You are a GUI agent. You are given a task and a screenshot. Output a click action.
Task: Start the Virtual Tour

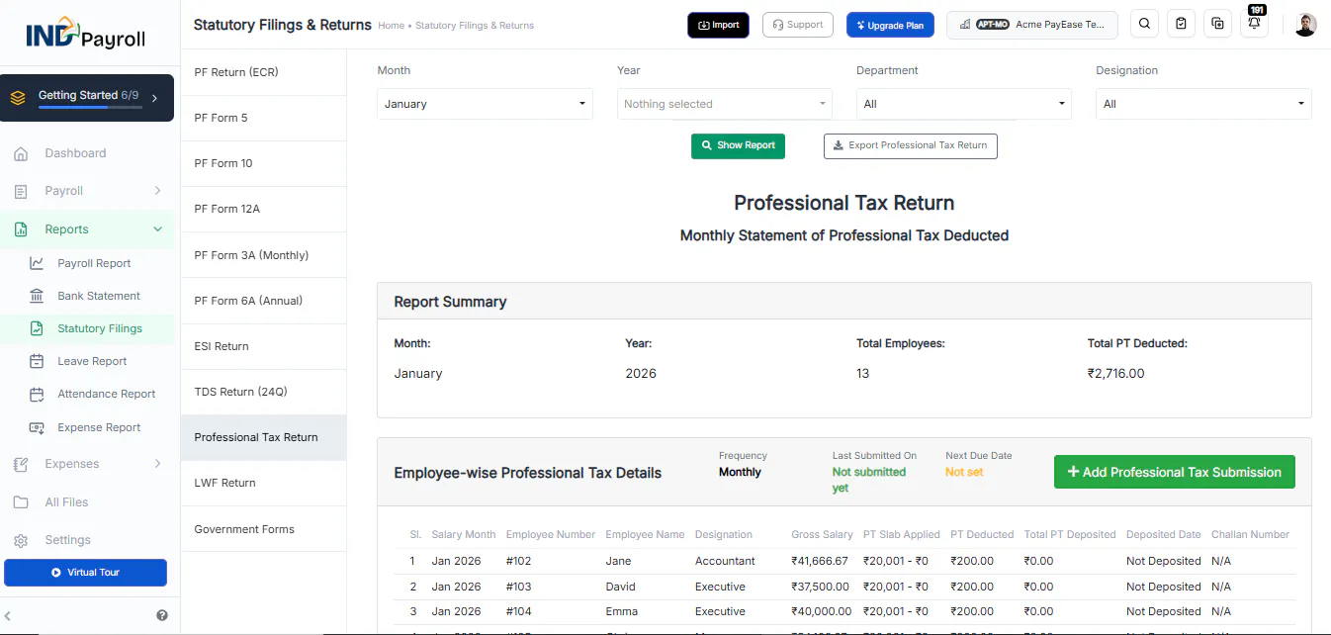click(x=85, y=573)
